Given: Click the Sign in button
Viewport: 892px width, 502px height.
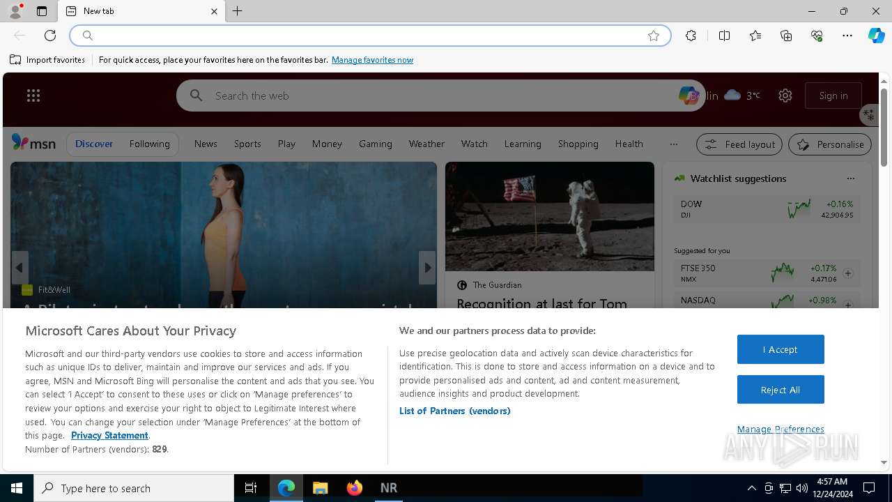Looking at the screenshot, I should click(x=833, y=96).
